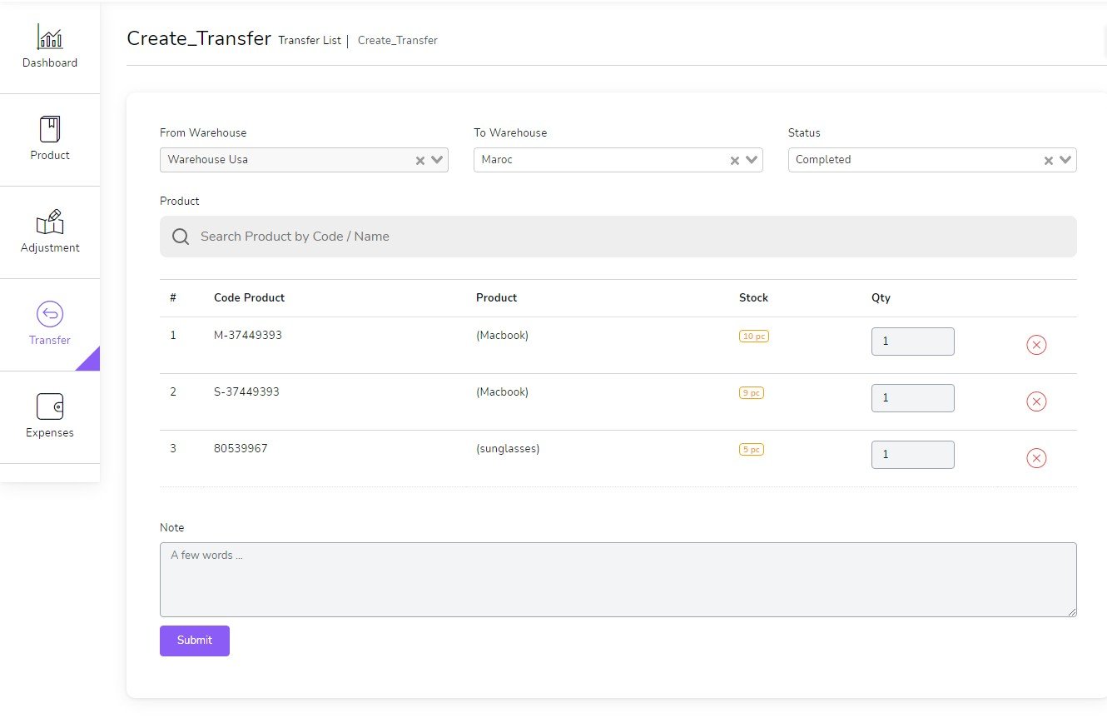
Task: Open the Dashboard chart icon
Action: click(50, 37)
